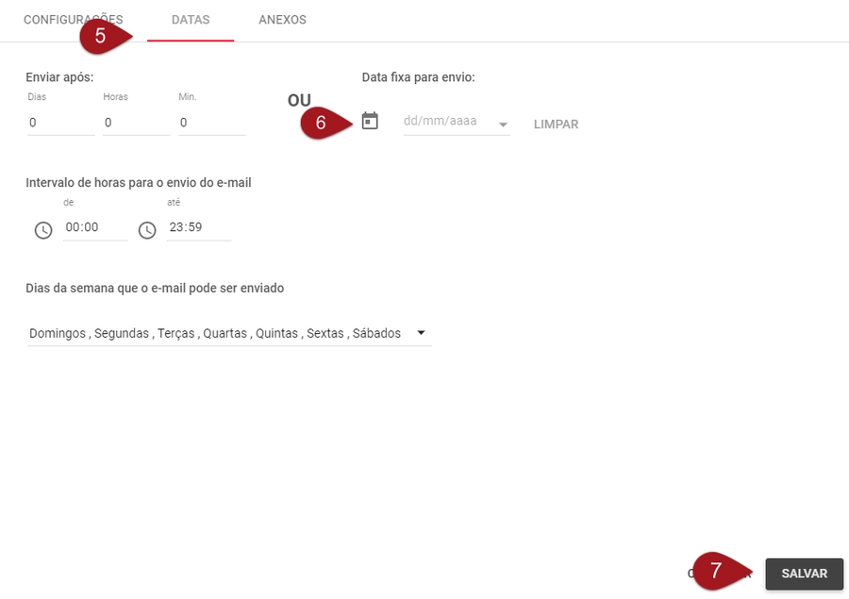Click the dd/mm/aaaa date field
Viewport: 849px width, 599px height.
(x=445, y=122)
